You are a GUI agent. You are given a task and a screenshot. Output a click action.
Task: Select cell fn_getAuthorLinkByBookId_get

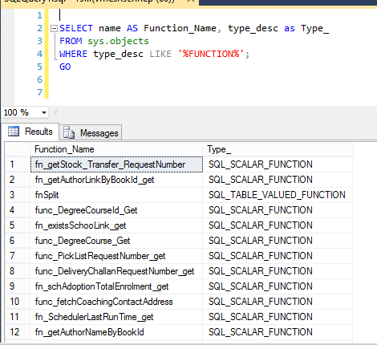[x=116, y=180]
